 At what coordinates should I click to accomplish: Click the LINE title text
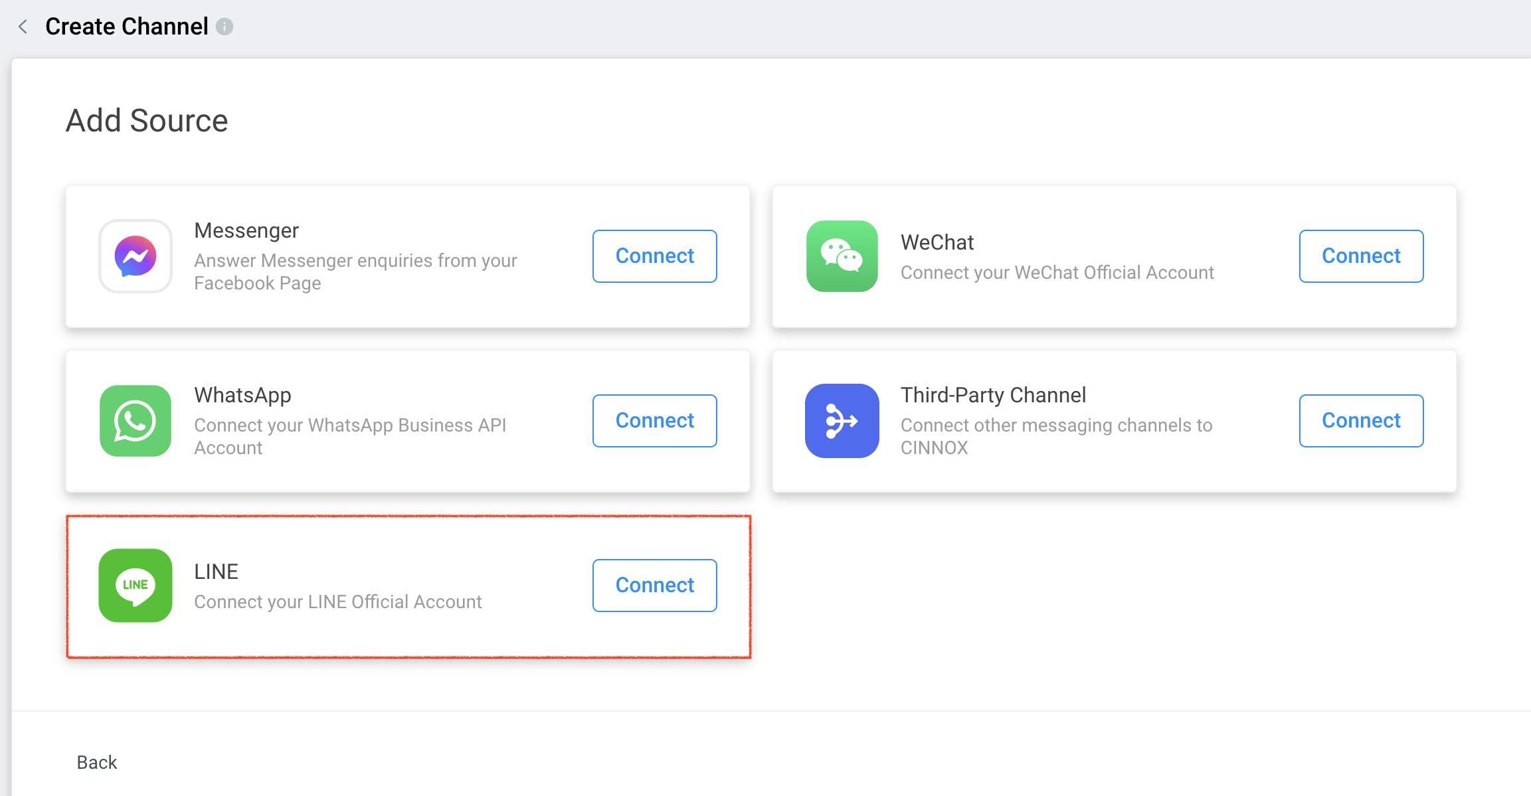point(216,572)
